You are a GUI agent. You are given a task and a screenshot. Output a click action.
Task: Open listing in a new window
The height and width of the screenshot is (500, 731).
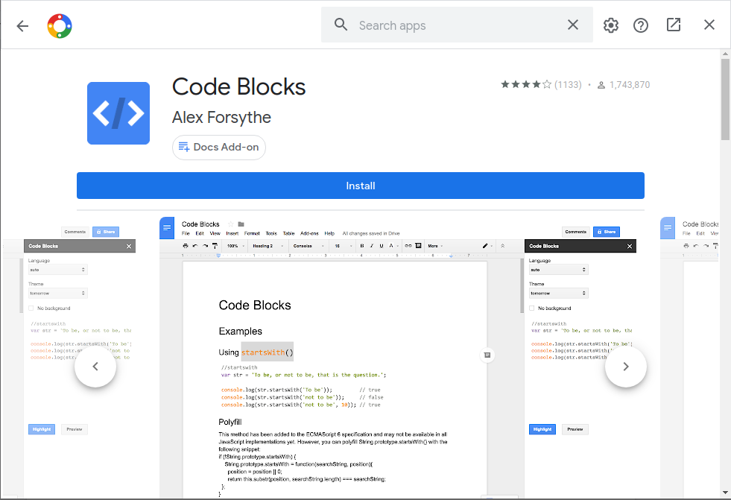pos(674,25)
